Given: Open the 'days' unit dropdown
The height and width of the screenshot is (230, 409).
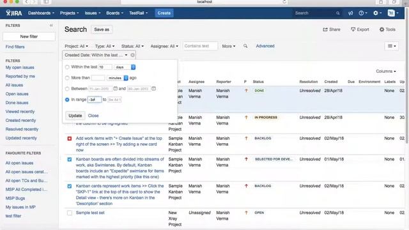Looking at the screenshot, I should pyautogui.click(x=125, y=67).
